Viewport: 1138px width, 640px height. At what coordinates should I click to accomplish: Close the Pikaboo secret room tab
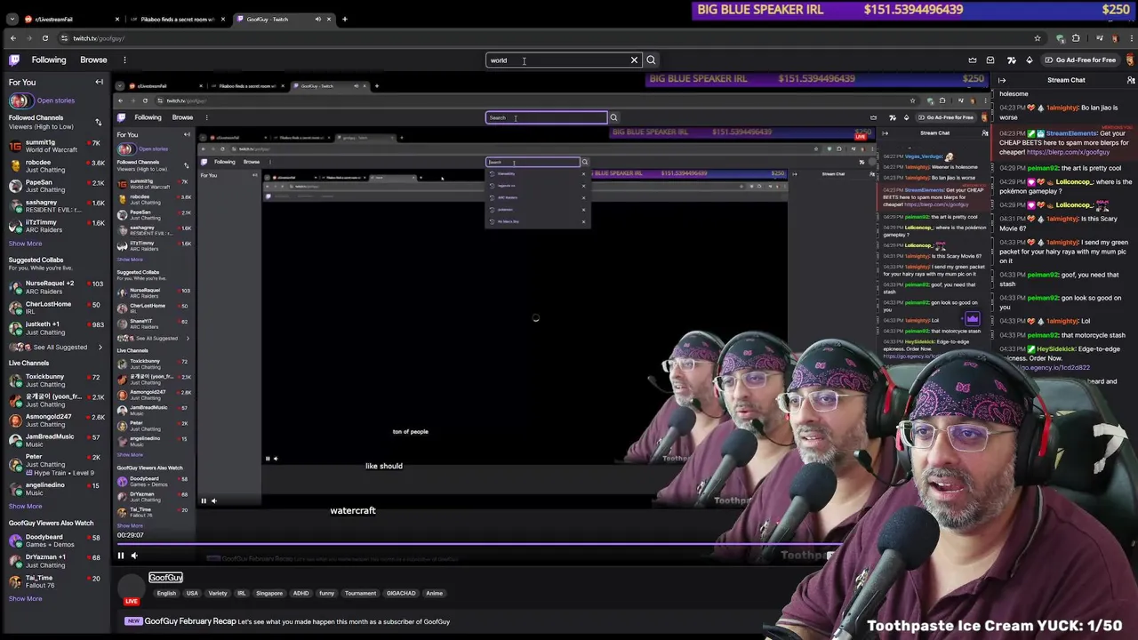point(223,19)
